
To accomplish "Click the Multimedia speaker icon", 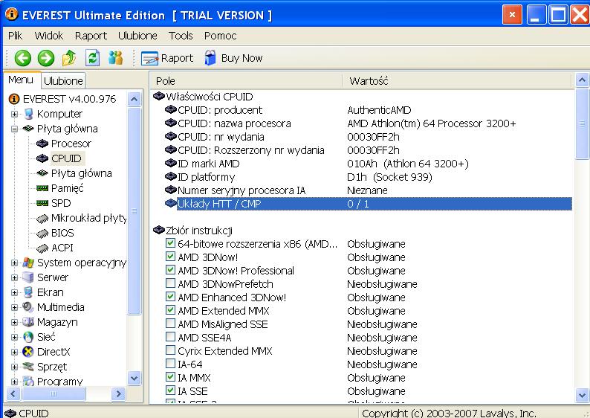I will (28, 307).
